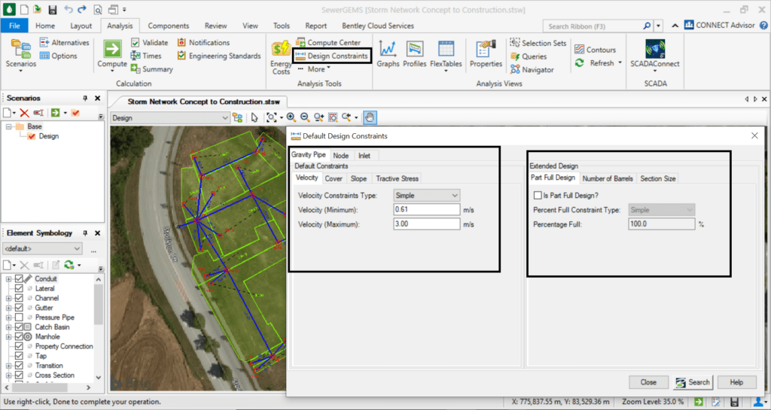771x410 pixels.
Task: Open Number of Barrels tab
Action: [608, 179]
